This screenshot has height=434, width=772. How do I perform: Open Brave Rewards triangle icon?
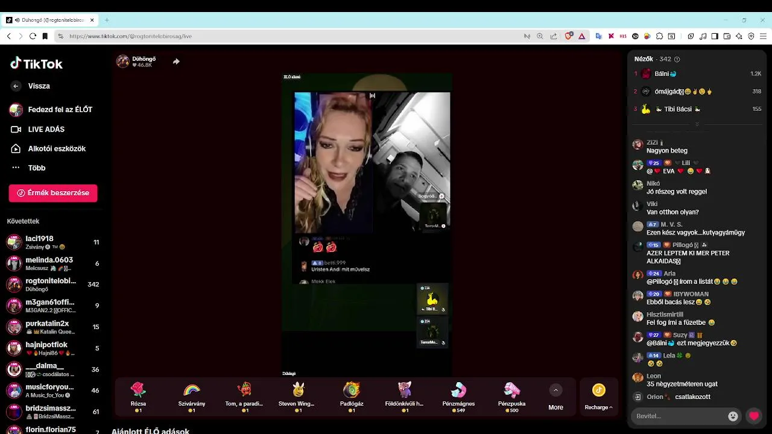[x=581, y=36]
